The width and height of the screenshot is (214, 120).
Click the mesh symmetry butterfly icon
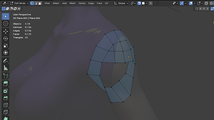(x=197, y=9)
